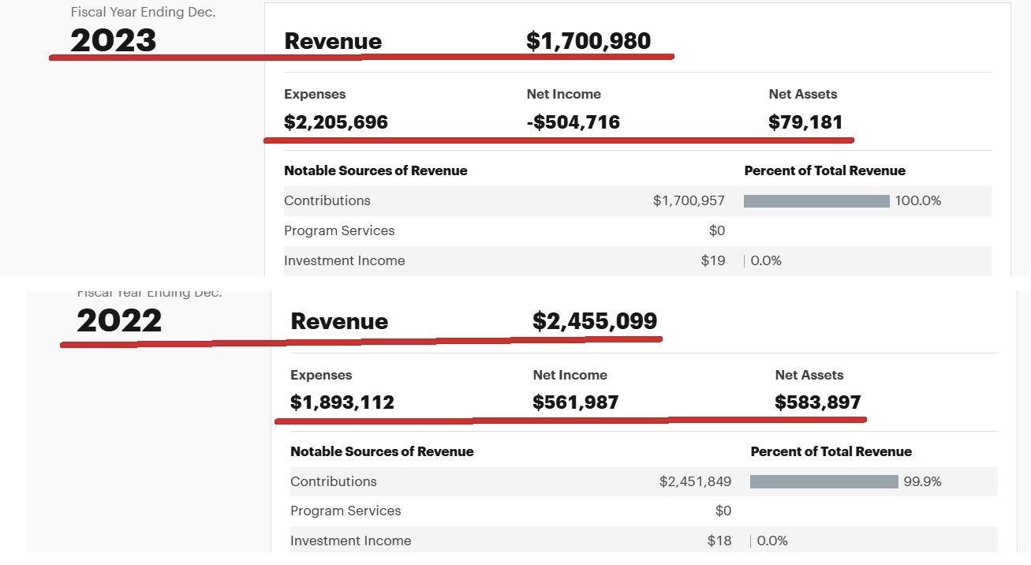The width and height of the screenshot is (1031, 565).
Task: Click the 2023 expenses amount $2,205,696
Action: 336,122
